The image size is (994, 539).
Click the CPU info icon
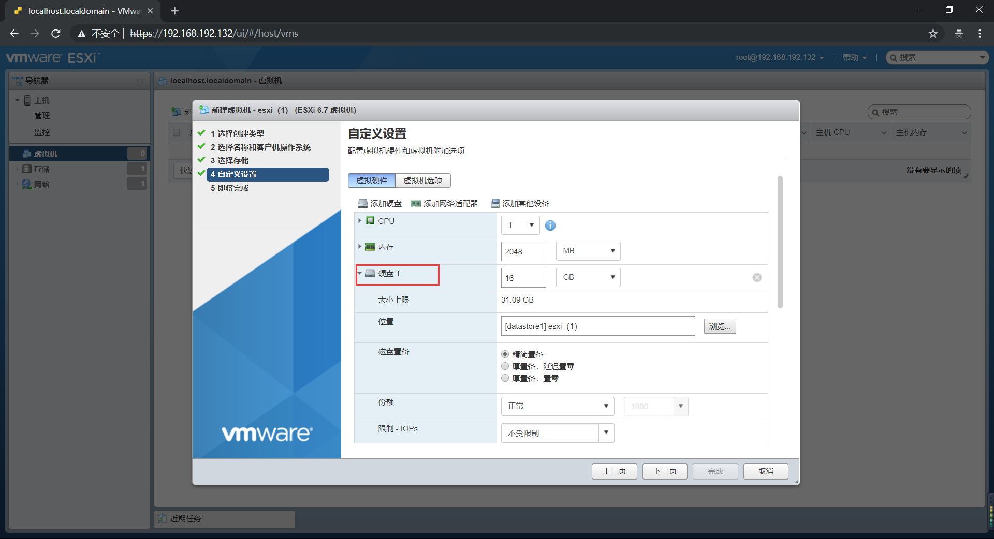click(x=550, y=226)
